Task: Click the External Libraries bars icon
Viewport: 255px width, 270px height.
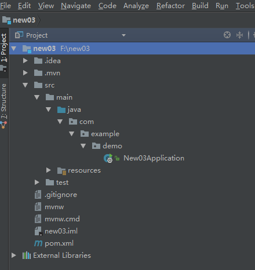Action: click(27, 256)
